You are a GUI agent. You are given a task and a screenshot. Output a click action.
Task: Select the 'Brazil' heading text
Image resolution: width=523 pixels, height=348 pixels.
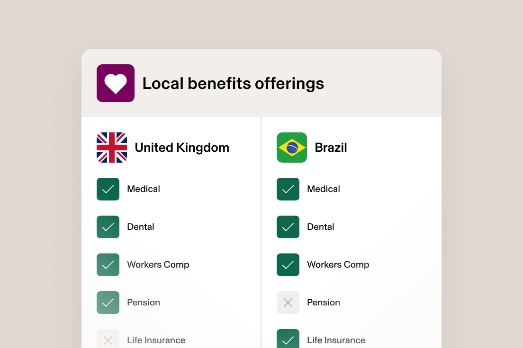(331, 148)
